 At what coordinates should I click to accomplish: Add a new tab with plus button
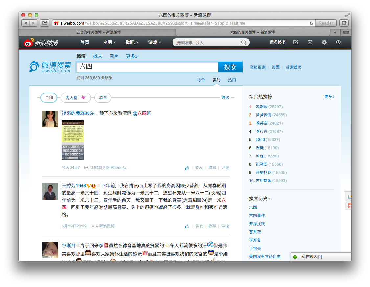tap(335, 32)
